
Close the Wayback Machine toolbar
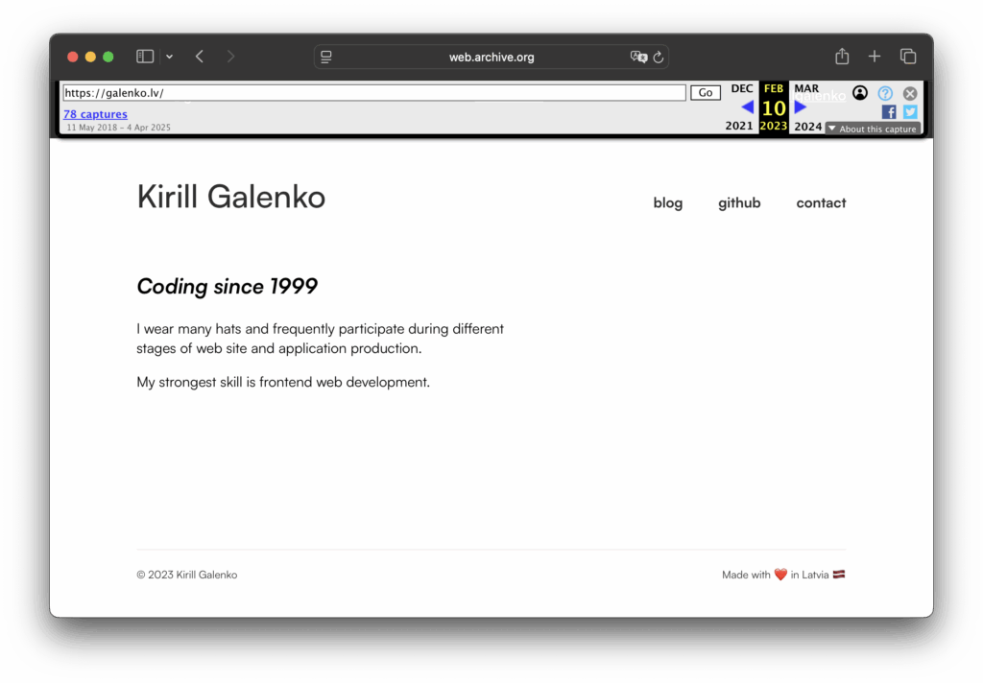[x=910, y=93]
